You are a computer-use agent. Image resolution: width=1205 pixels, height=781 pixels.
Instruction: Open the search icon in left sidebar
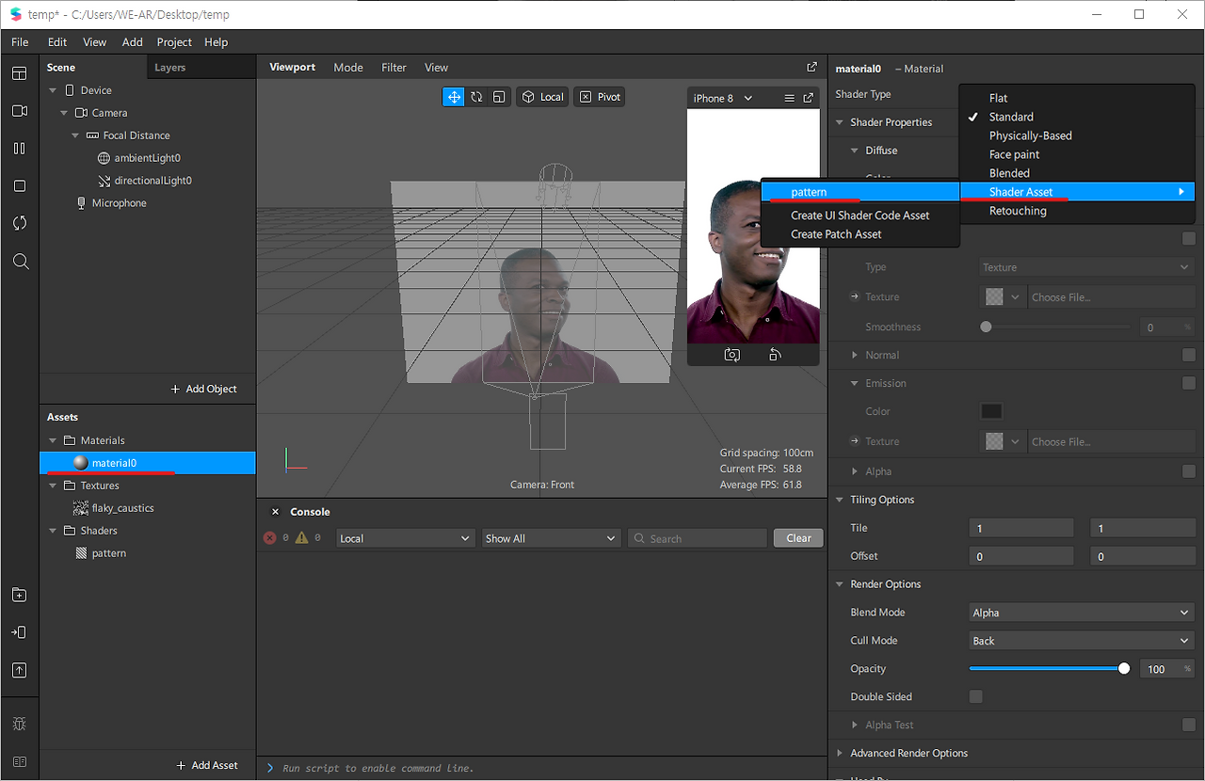20,262
